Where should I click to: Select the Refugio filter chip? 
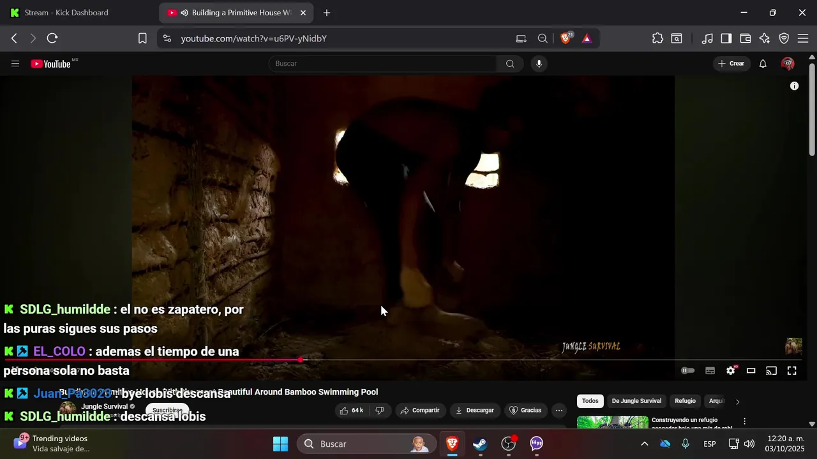pos(685,401)
